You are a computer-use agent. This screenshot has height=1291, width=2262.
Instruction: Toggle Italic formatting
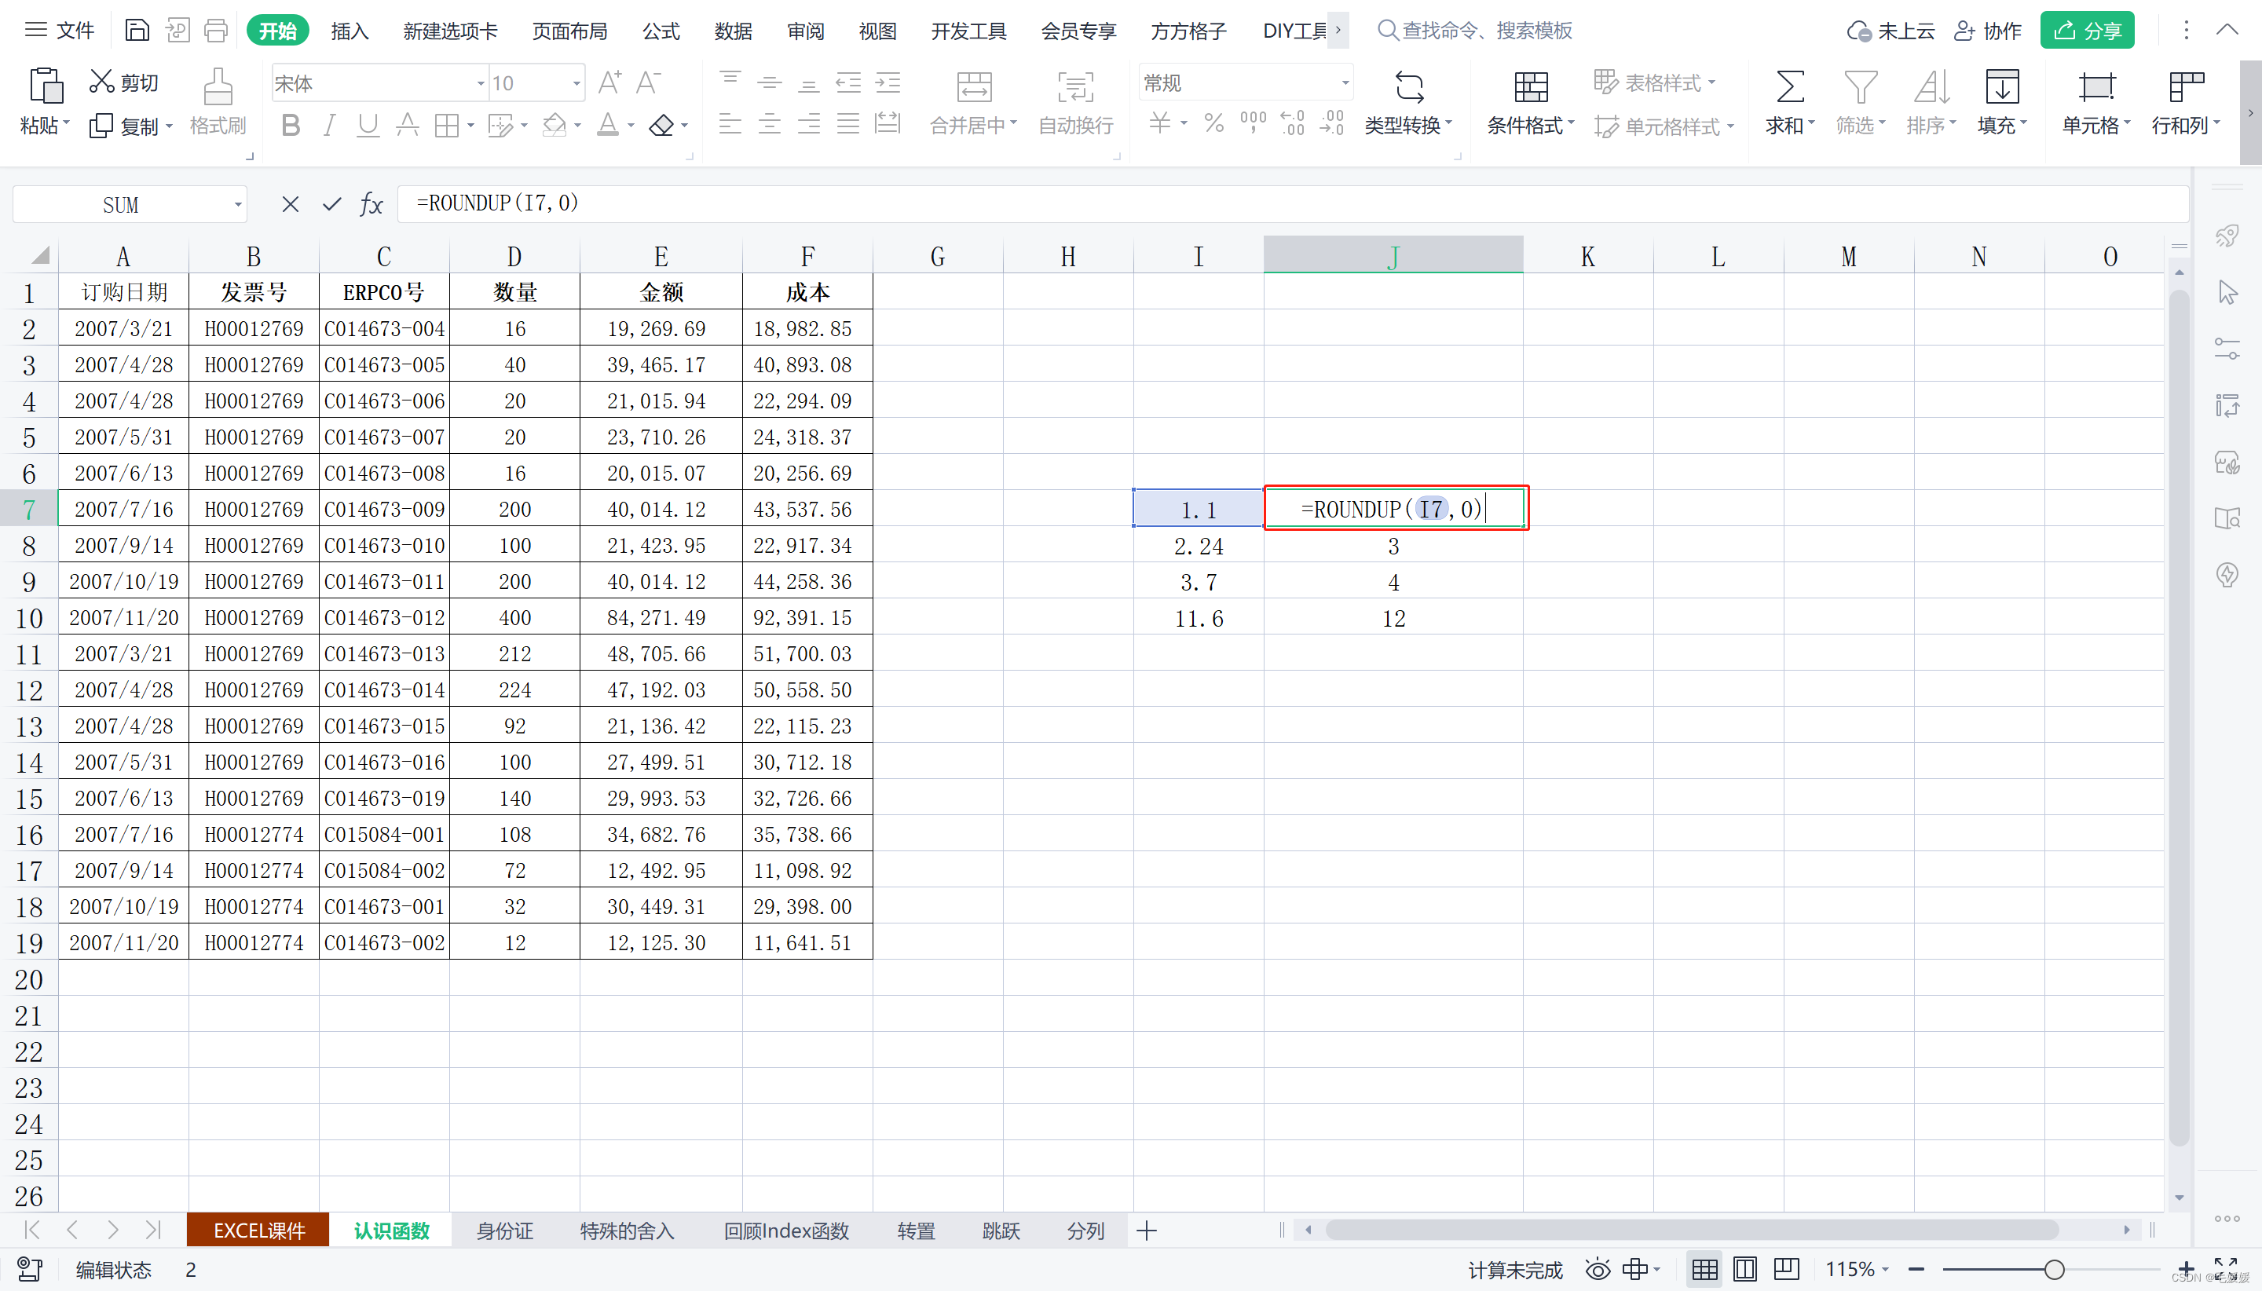tap(329, 126)
